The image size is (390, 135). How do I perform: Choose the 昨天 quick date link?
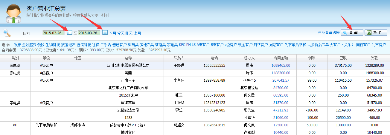coord(129,33)
